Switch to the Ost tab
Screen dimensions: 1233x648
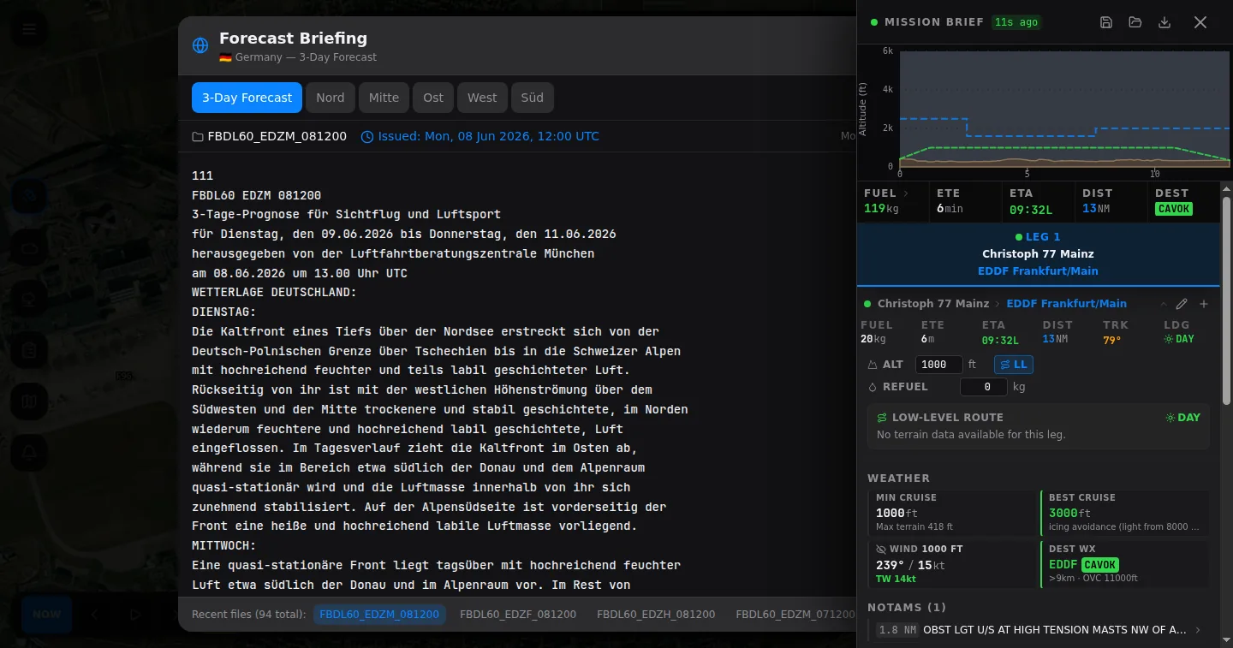(x=433, y=98)
